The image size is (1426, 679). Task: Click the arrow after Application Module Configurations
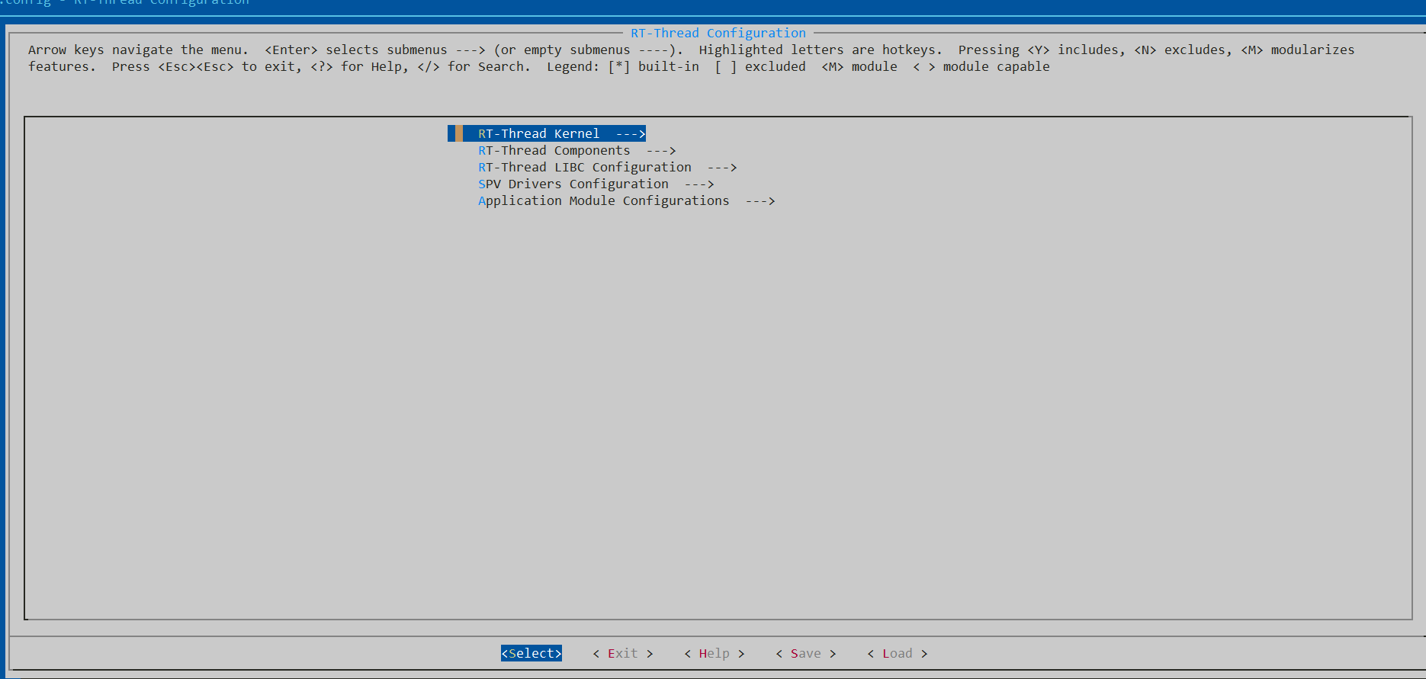[760, 201]
